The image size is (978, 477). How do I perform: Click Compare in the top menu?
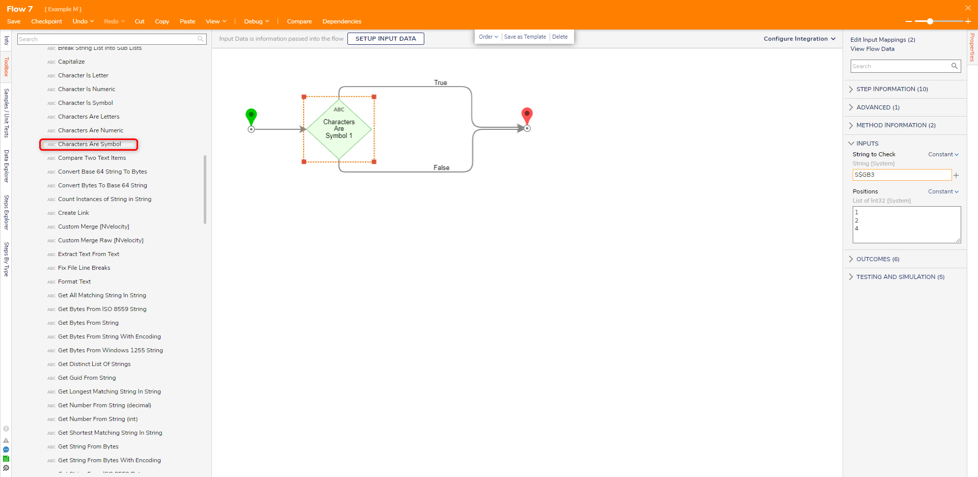tap(300, 21)
